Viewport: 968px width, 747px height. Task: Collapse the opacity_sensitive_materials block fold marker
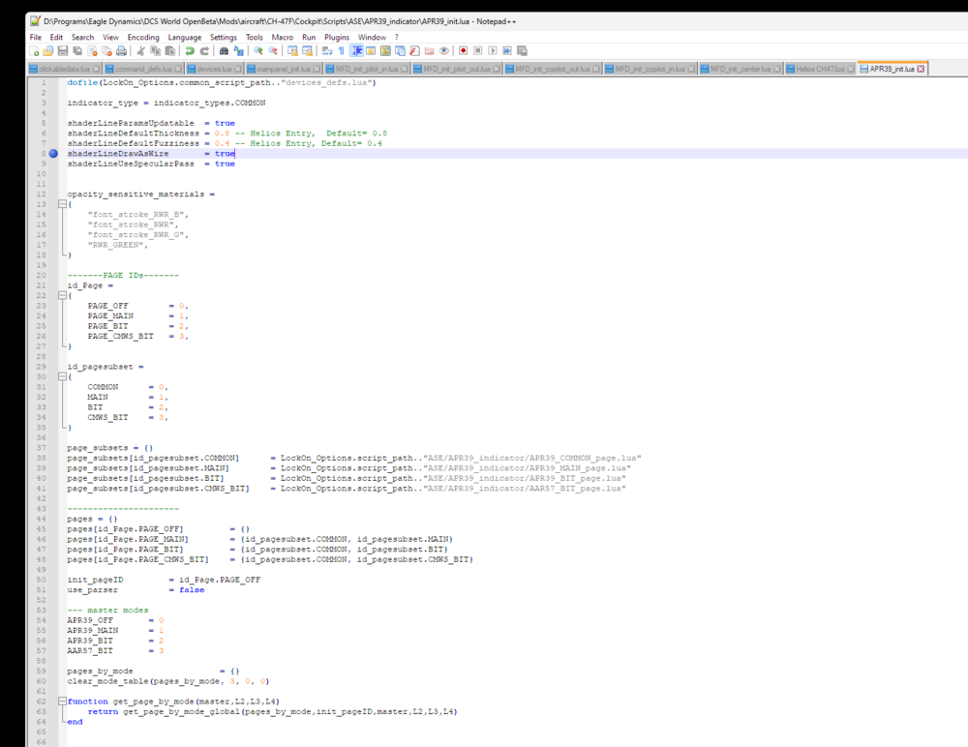(60, 203)
